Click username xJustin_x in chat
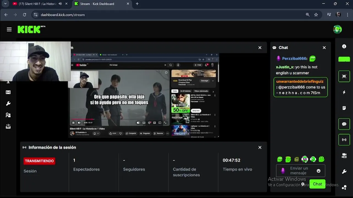The height and width of the screenshot is (198, 353). (285, 67)
